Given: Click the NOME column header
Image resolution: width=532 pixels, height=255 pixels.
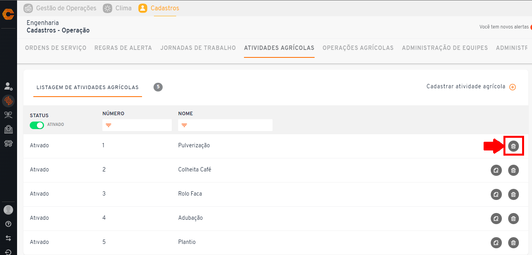Looking at the screenshot, I should 186,114.
